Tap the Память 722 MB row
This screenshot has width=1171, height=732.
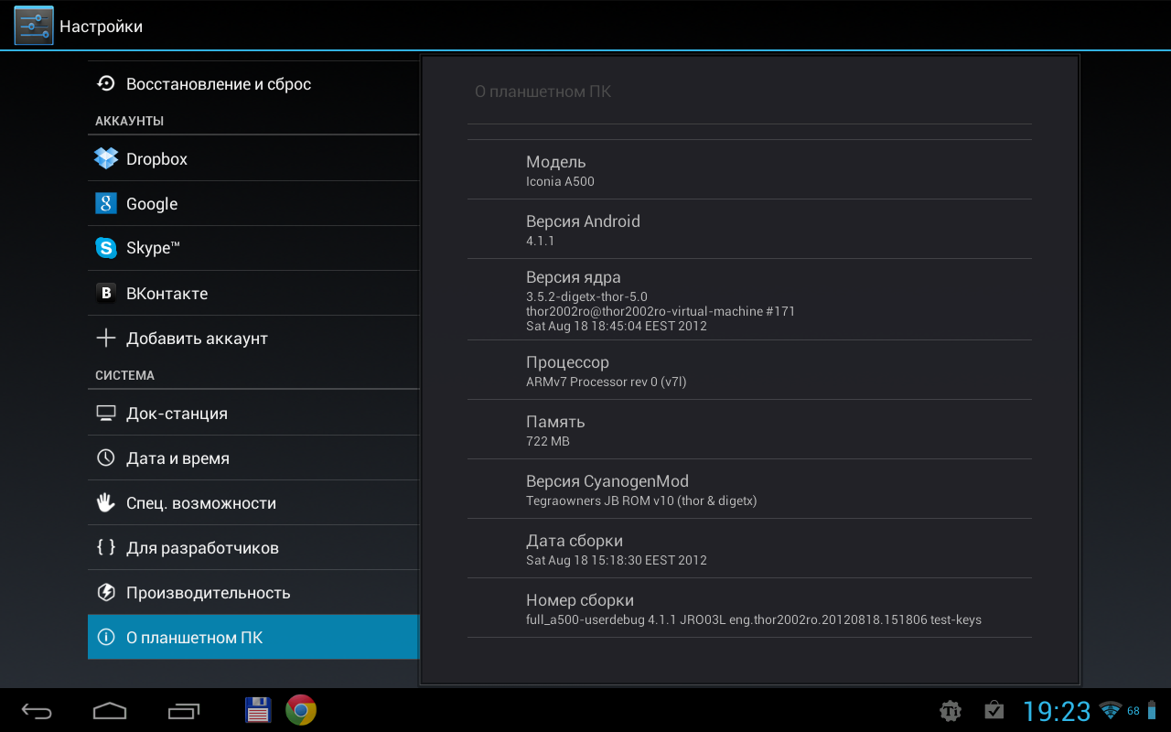tap(749, 430)
